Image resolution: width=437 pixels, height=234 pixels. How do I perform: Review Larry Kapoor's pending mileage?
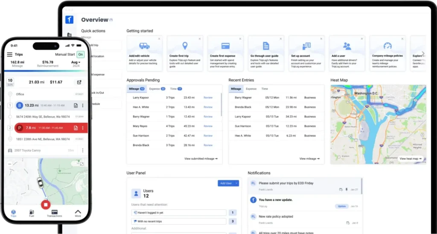(x=208, y=98)
